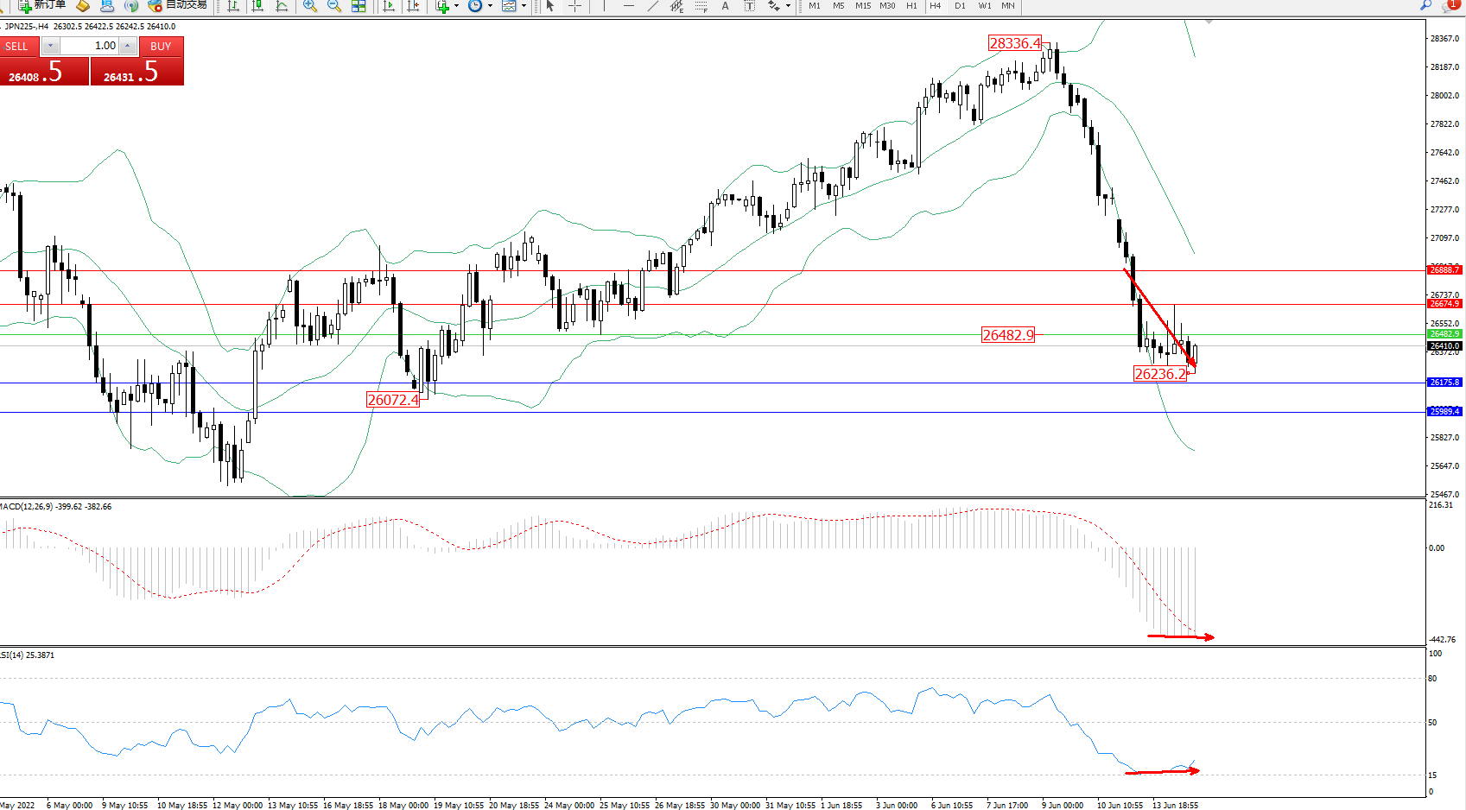Open the indicators list dropdown arrow
The image size is (1466, 810).
click(456, 6)
